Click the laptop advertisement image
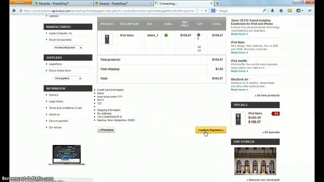 pyautogui.click(x=66, y=155)
